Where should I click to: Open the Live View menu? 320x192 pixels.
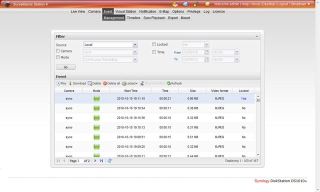78,11
